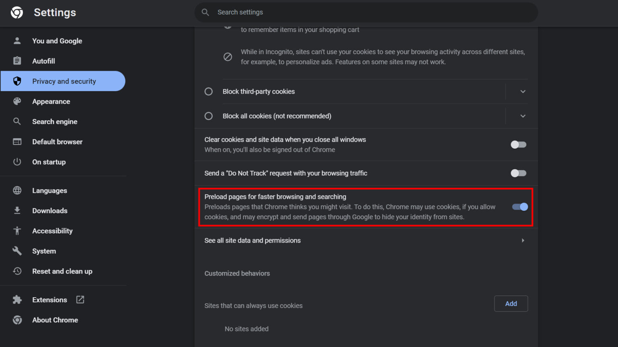Expand the Block all cookies details chevron
This screenshot has width=618, height=347.
(523, 116)
